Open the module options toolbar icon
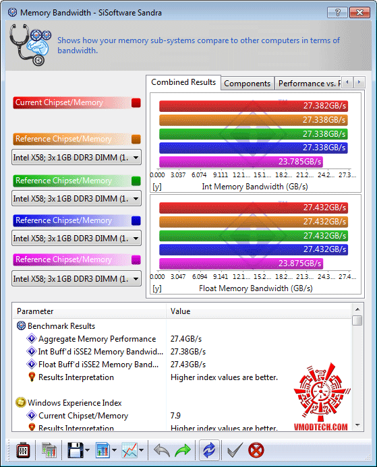 pyautogui.click(x=23, y=450)
